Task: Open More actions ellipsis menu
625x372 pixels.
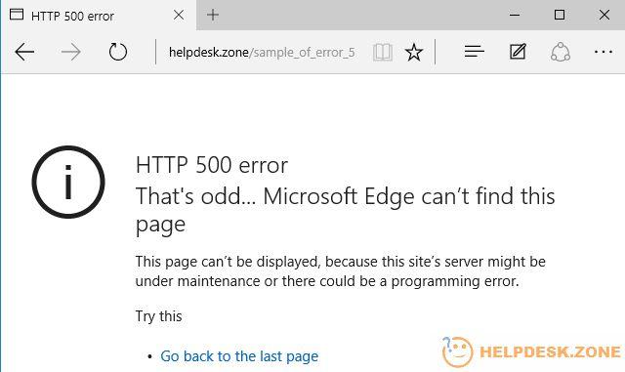Action: [x=604, y=52]
